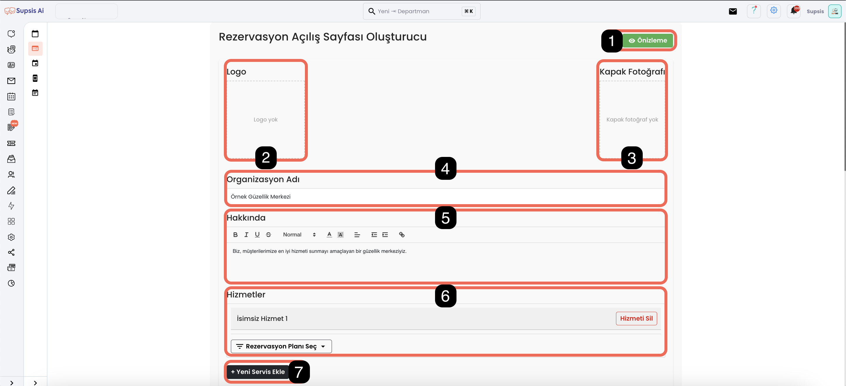Open the text background color picker
Screen dimensions: 846x386
point(340,235)
